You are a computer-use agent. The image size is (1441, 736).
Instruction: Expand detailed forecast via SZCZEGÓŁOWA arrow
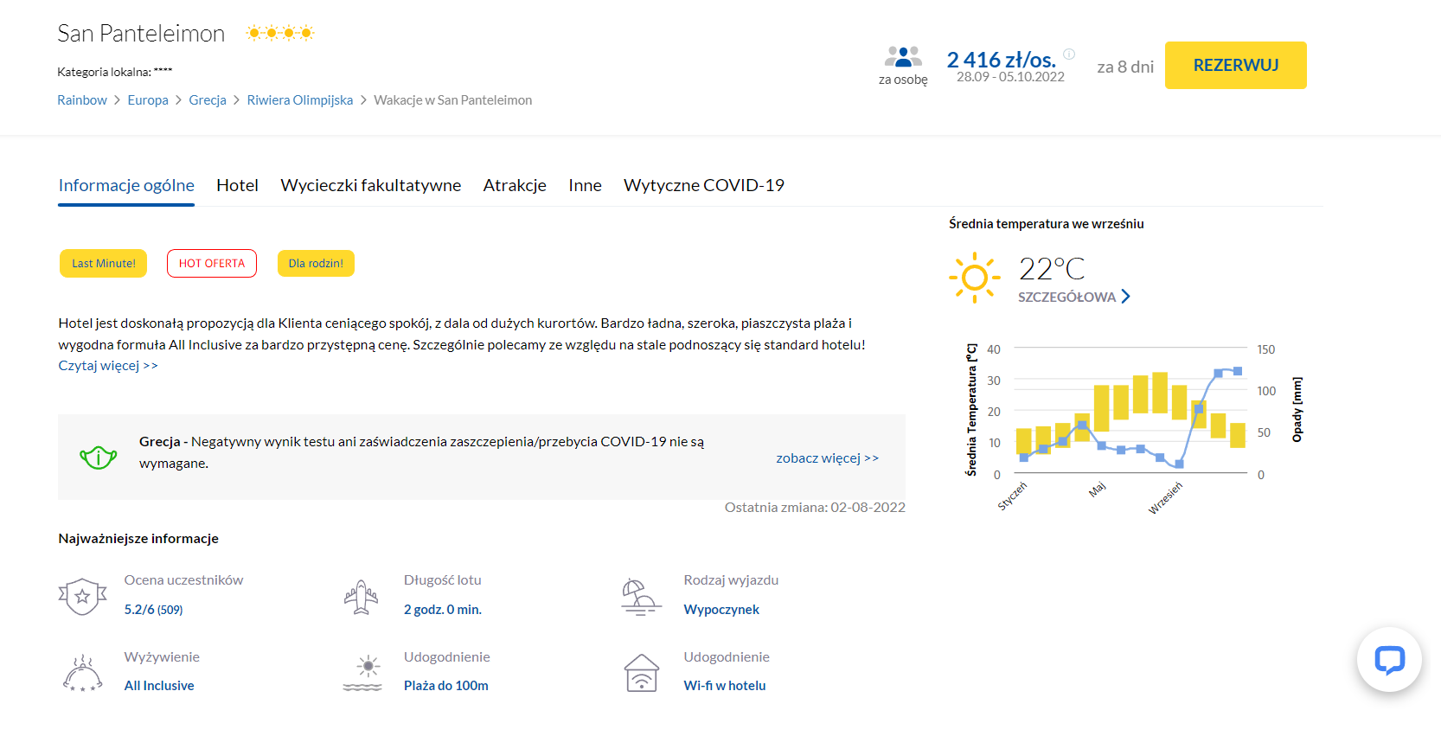(x=1125, y=297)
